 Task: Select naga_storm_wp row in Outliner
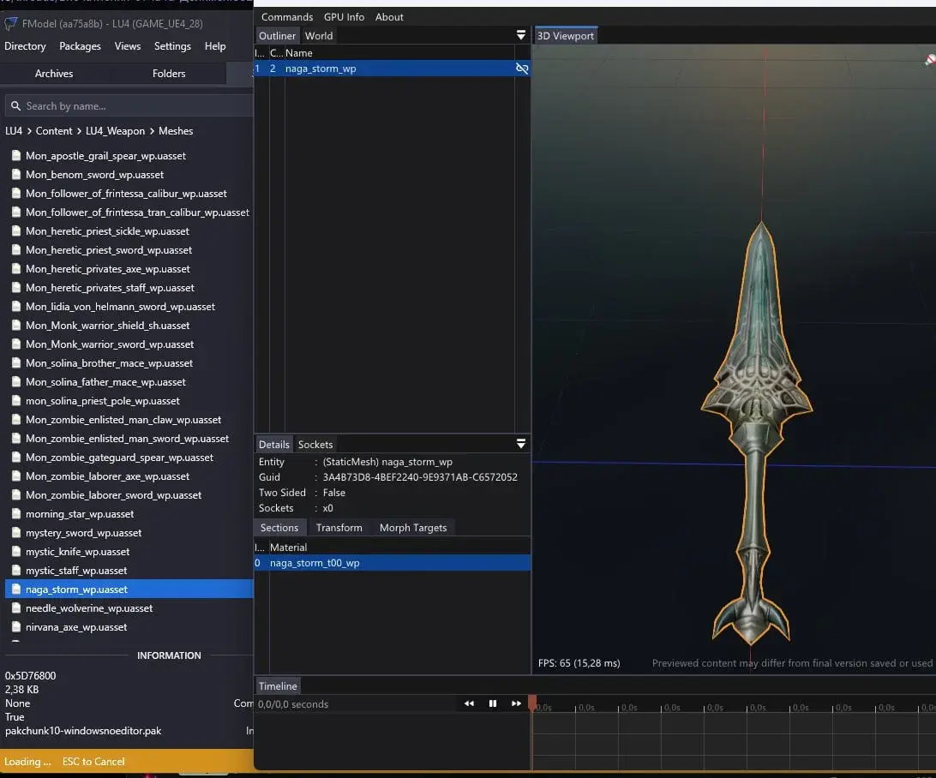click(393, 69)
